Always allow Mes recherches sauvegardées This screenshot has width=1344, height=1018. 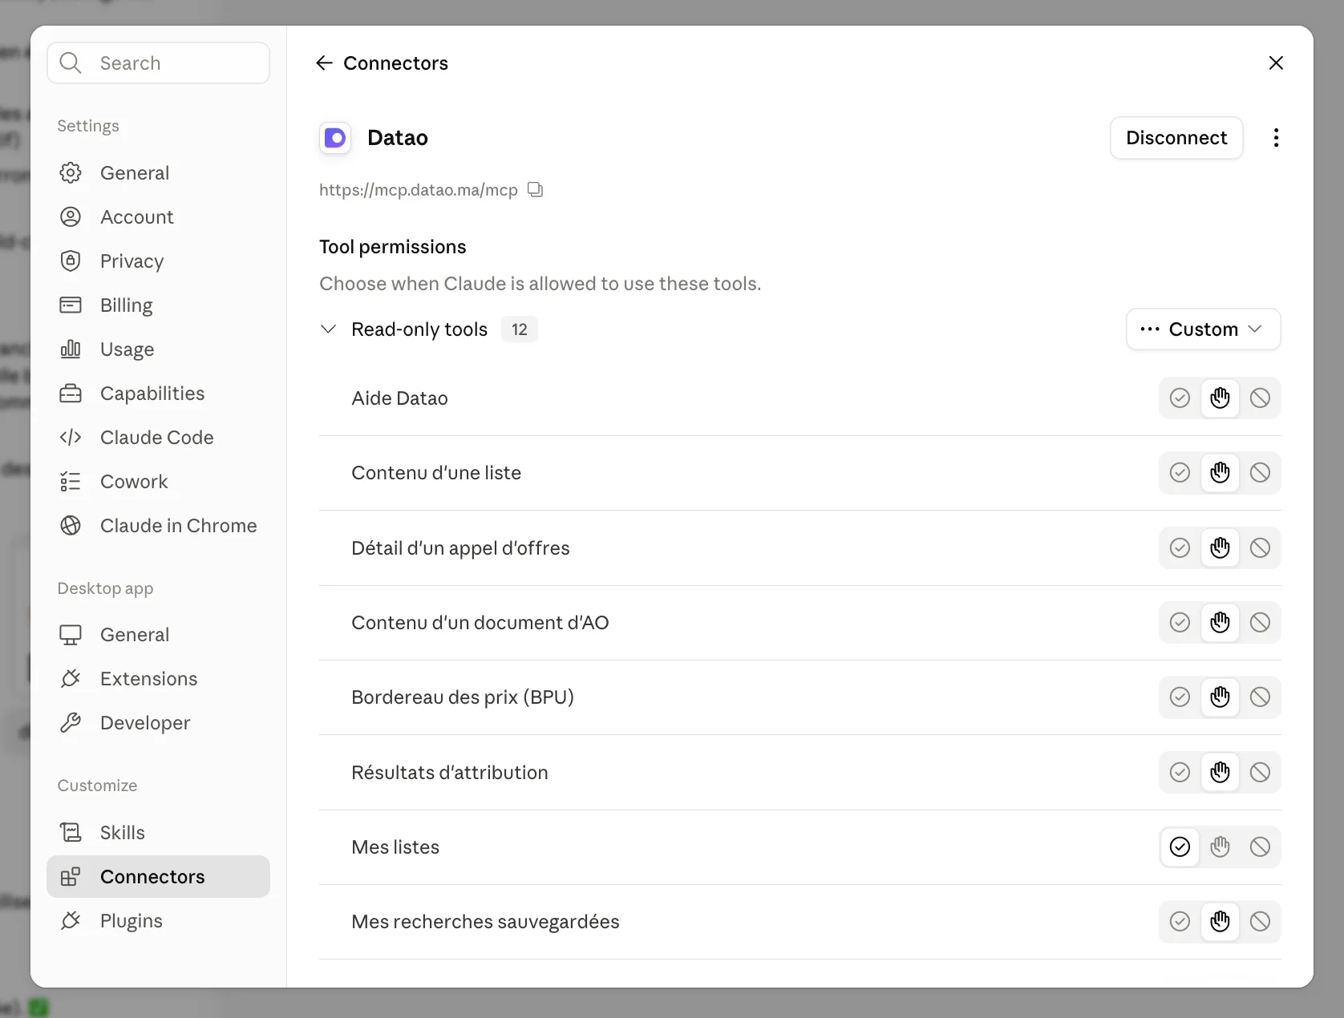click(x=1180, y=922)
